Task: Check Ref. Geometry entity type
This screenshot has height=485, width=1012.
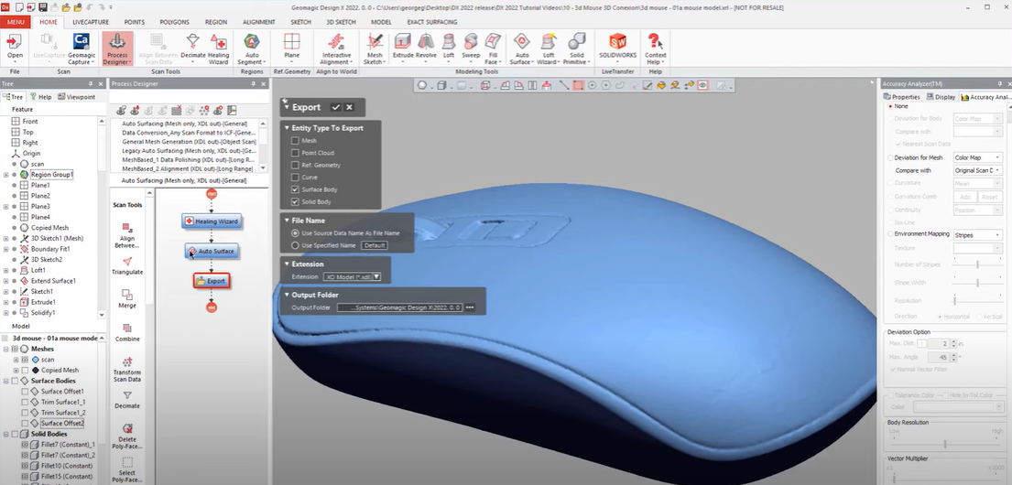Action: click(295, 165)
